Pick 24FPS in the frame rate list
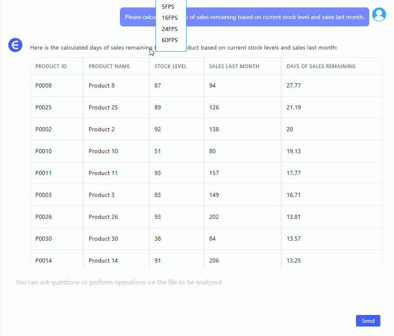394x336 pixels. tap(170, 29)
